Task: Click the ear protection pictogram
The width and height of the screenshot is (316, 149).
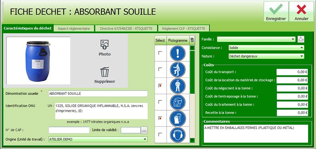Action: point(177,135)
